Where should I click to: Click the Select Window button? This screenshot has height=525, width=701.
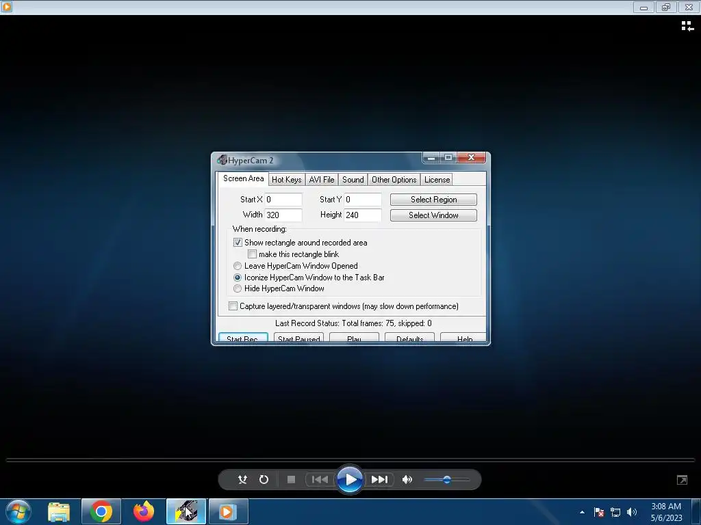[x=433, y=215]
